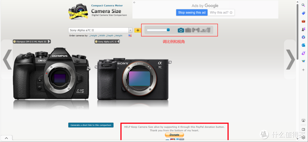Click the camera dropdown arrow button

[x=130, y=30]
